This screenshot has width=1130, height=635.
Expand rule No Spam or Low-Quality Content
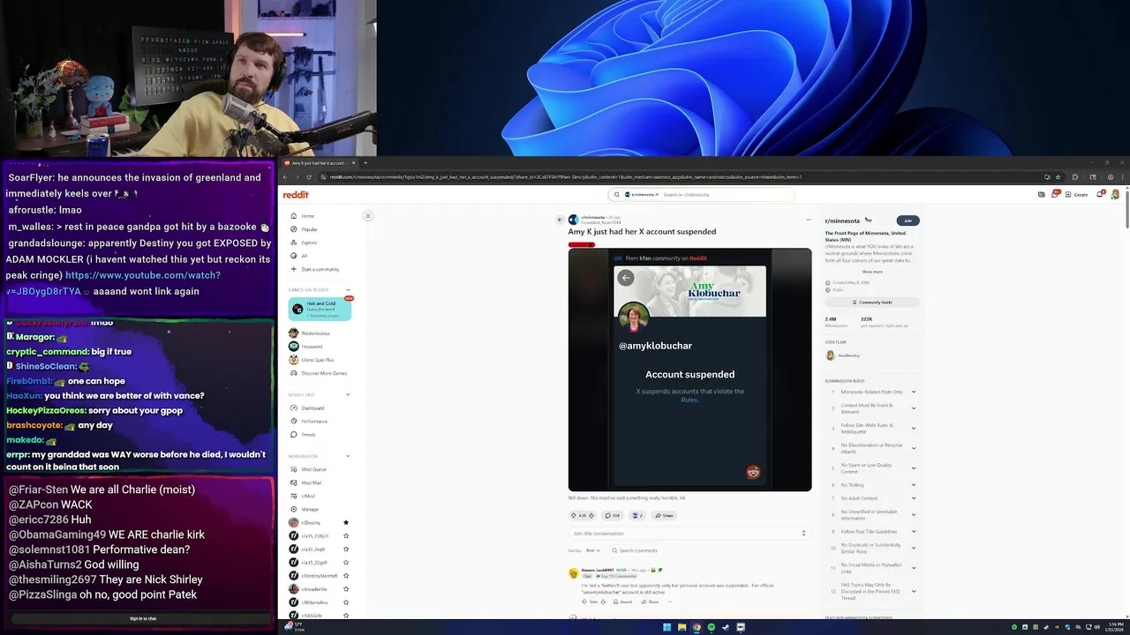pyautogui.click(x=914, y=467)
